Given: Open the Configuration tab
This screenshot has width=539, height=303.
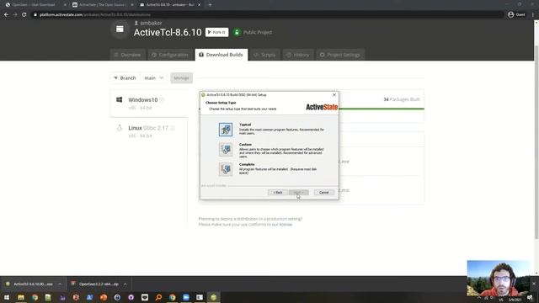Looking at the screenshot, I should (170, 55).
